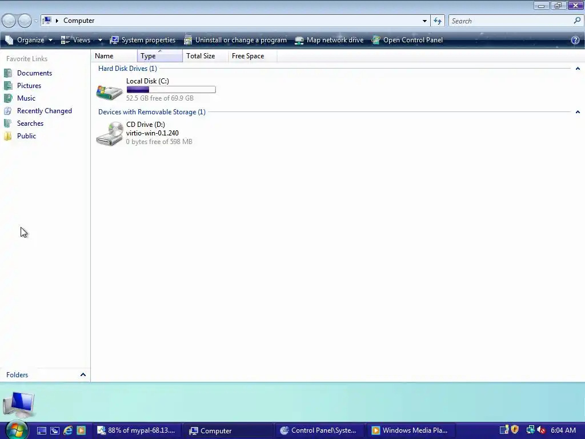Screen dimensions: 585x439
Task: Click the first tray icon left of the shield
Action: (x=504, y=430)
